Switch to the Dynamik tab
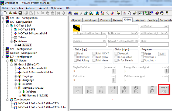Screen dimensions: 172x111 point(118,20)
